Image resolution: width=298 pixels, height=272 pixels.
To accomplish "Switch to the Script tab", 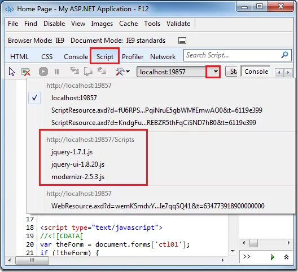I will [x=105, y=56].
